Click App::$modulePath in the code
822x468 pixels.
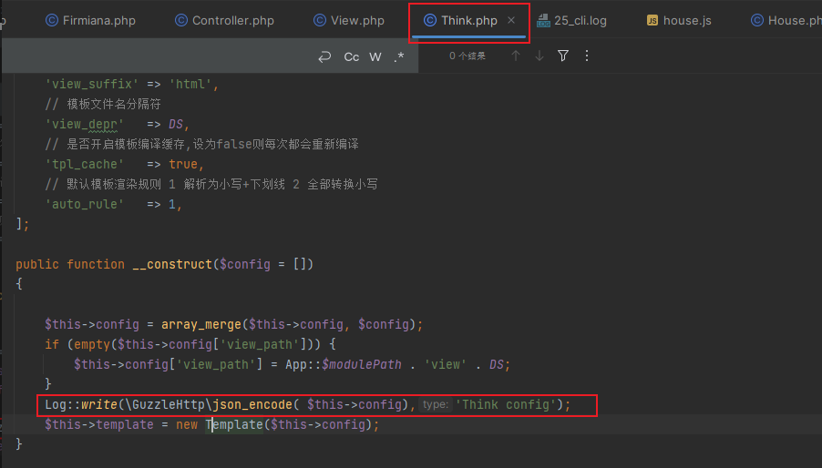tap(344, 364)
